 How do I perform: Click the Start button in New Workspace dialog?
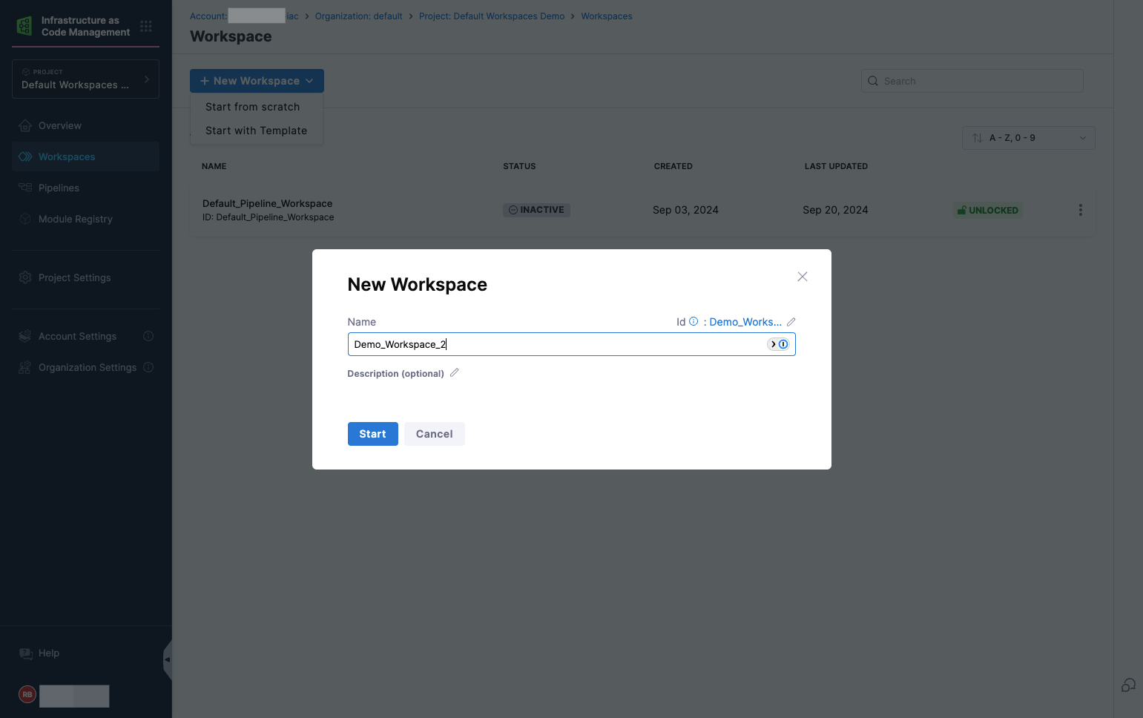coord(372,434)
